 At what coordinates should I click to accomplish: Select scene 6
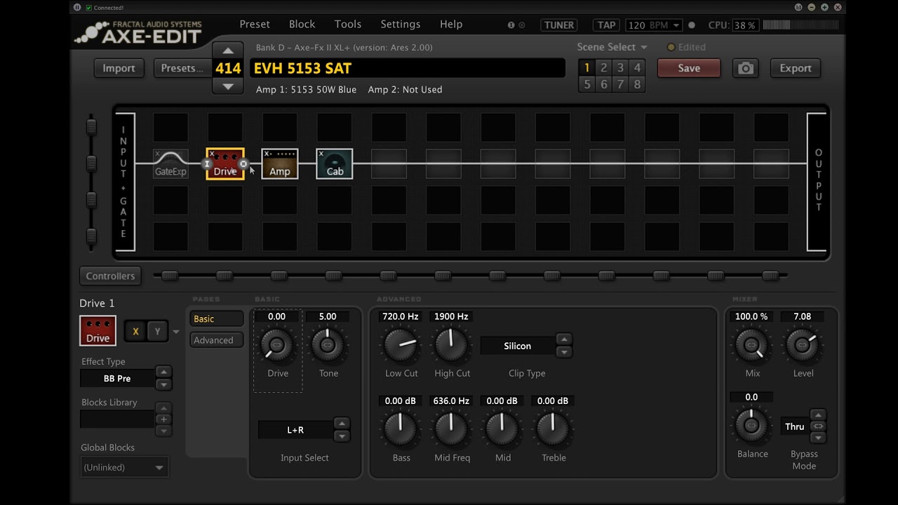603,84
